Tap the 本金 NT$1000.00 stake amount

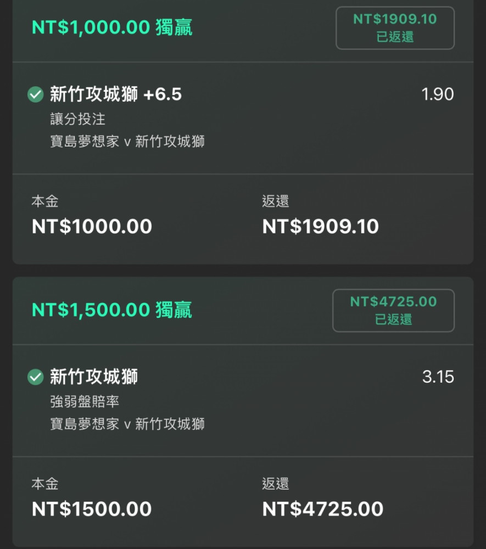(x=92, y=226)
